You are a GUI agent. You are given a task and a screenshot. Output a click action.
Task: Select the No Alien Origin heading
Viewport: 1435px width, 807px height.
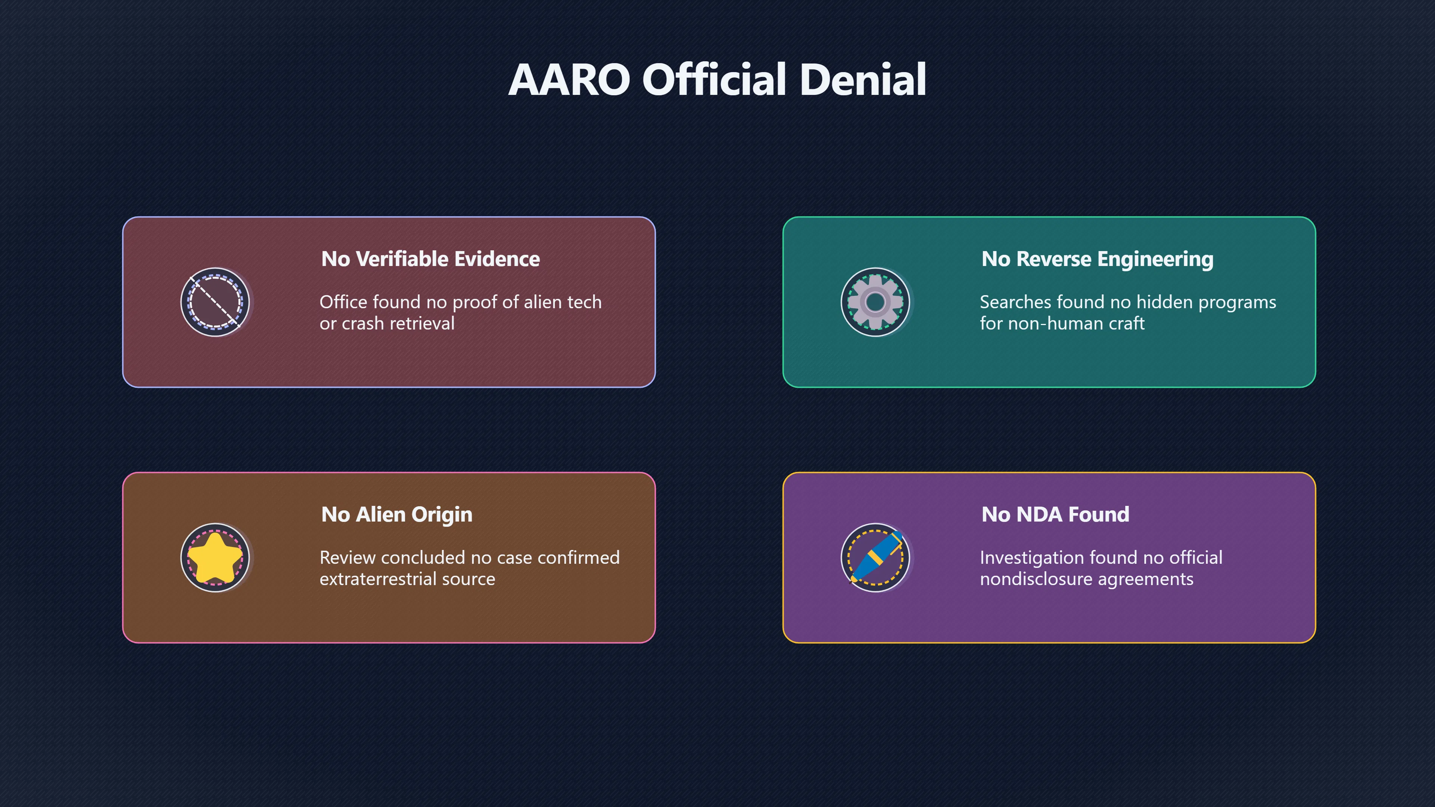396,515
